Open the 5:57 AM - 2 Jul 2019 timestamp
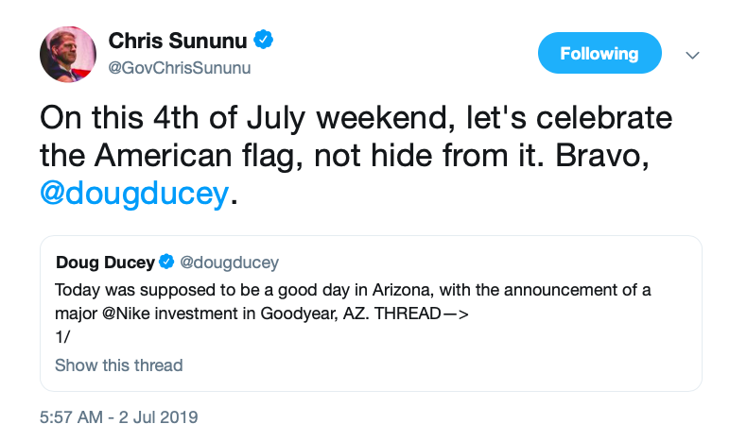Screen dimensions: 747x441 118,417
